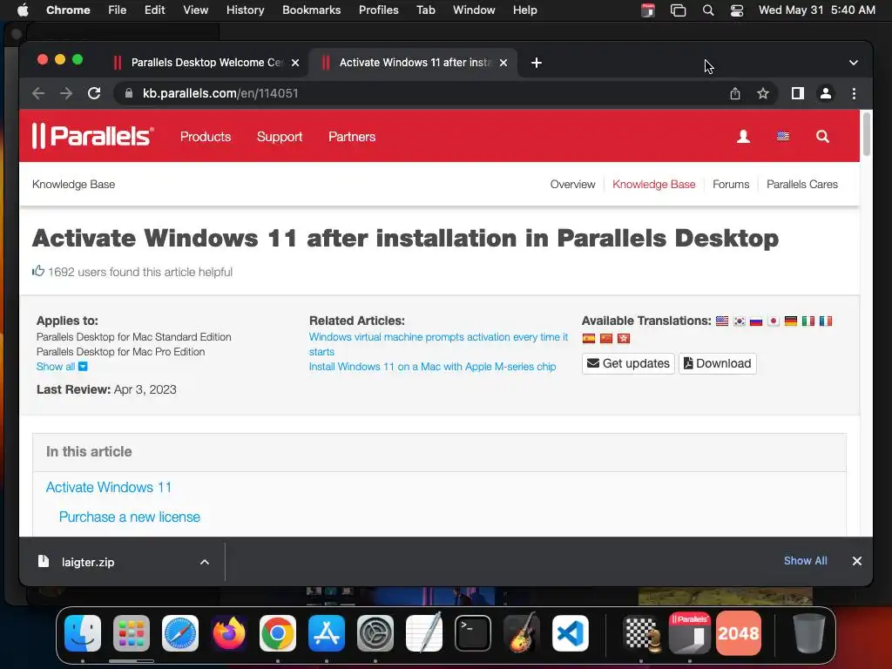Image resolution: width=892 pixels, height=669 pixels.
Task: Open Chrome three-dot menu
Action: click(854, 93)
